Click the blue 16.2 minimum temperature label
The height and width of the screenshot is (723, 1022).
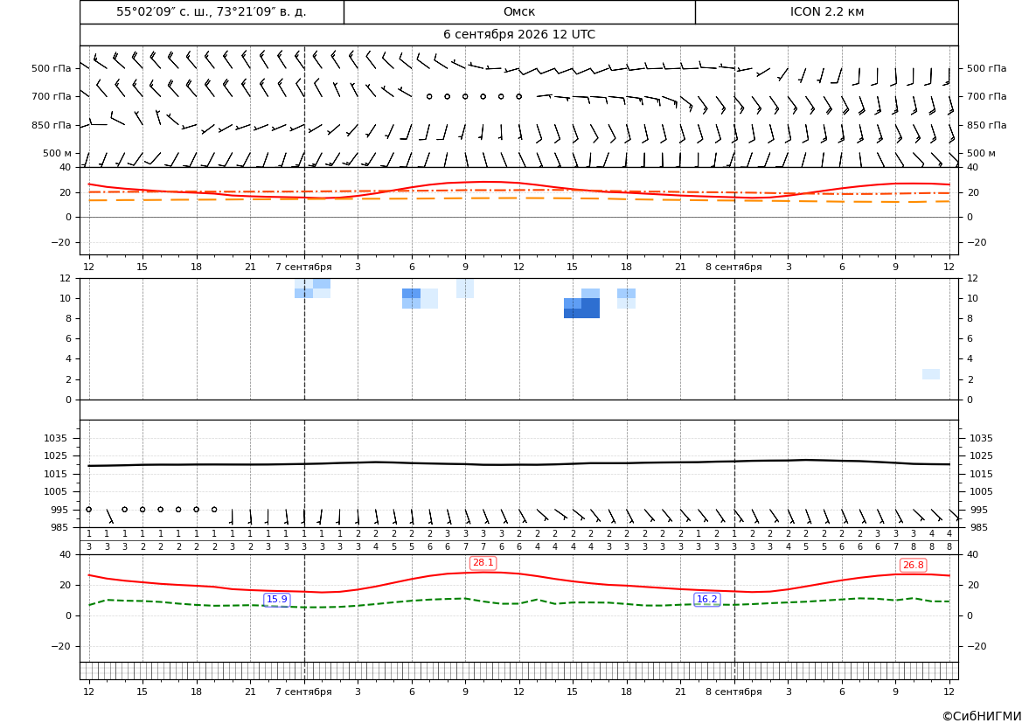707,599
